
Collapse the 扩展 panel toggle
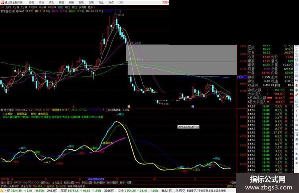click(x=4, y=186)
